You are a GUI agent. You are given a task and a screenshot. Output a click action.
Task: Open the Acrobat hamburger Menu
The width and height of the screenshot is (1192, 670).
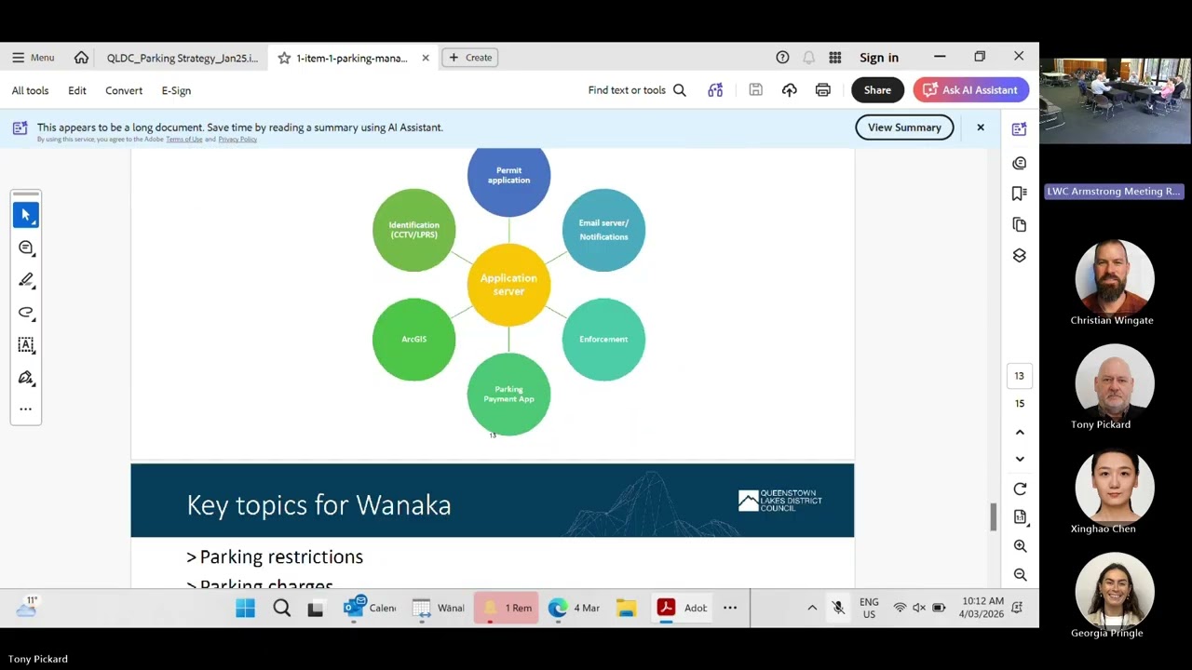click(33, 58)
